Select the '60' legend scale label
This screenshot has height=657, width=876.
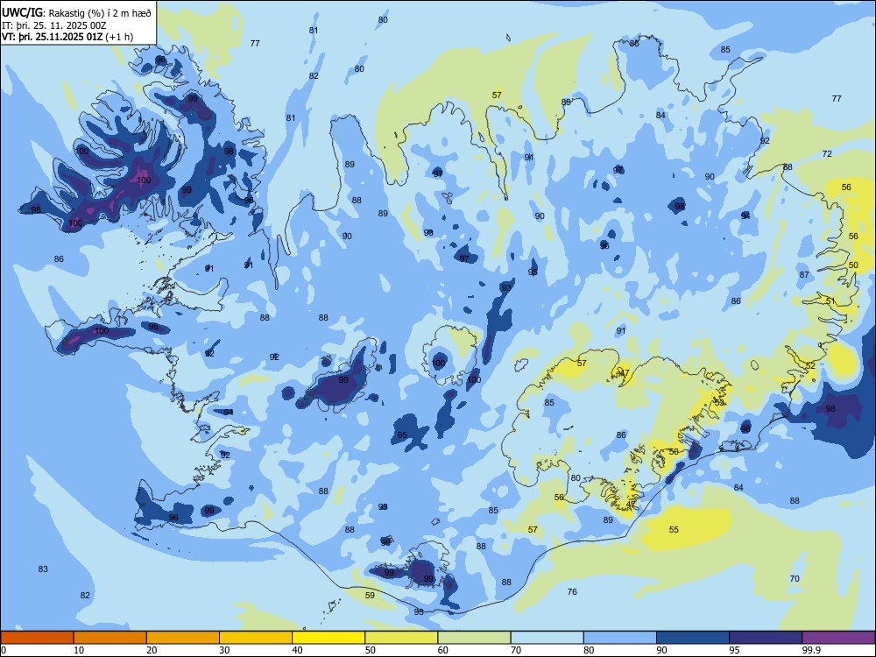[x=443, y=650]
